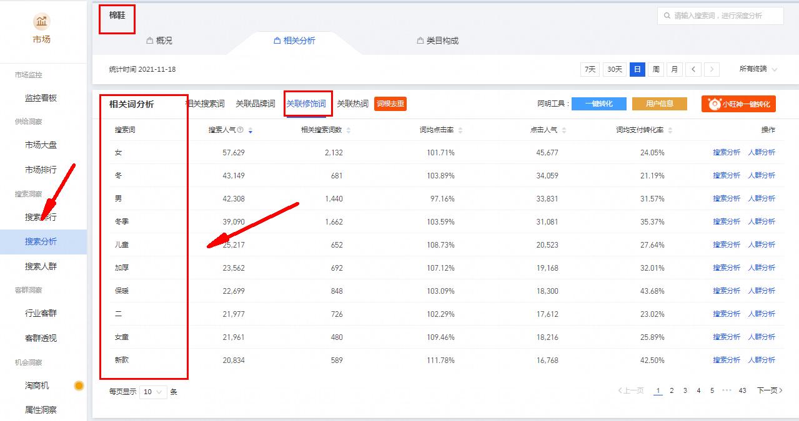The width and height of the screenshot is (799, 421).
Task: Select the 月 (month) view option
Action: [674, 69]
